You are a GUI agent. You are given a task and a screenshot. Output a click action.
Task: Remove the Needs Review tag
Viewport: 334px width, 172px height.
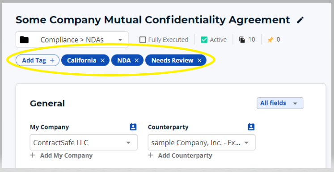pyautogui.click(x=199, y=60)
